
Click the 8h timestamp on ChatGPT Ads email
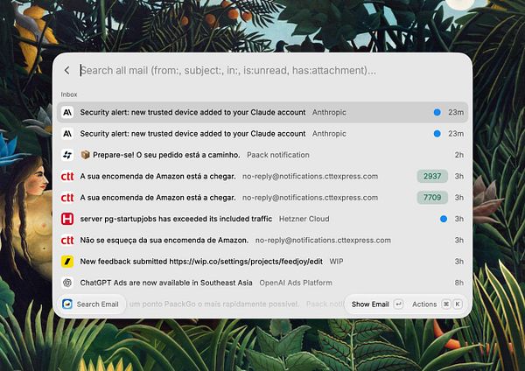coord(459,283)
